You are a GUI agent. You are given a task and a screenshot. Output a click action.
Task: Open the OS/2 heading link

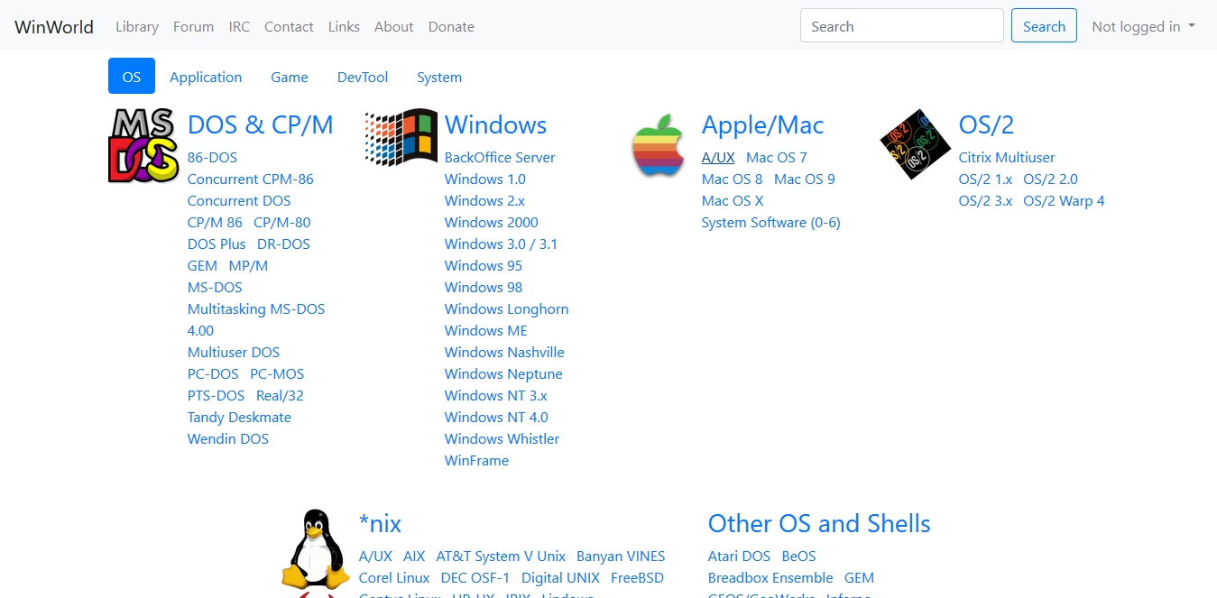tap(987, 124)
